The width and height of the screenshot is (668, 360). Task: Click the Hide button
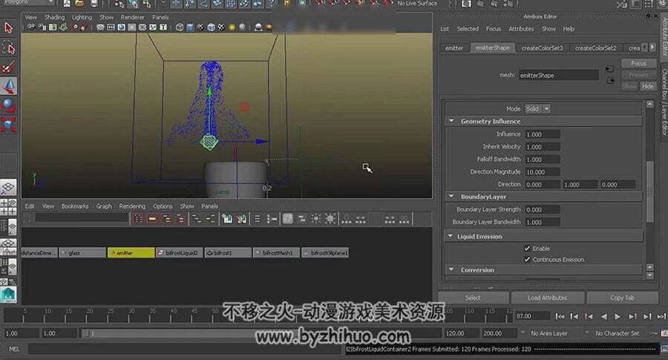(x=647, y=86)
